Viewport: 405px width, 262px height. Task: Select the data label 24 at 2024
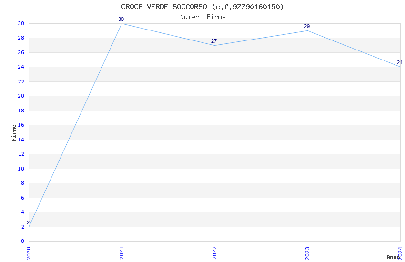click(400, 62)
